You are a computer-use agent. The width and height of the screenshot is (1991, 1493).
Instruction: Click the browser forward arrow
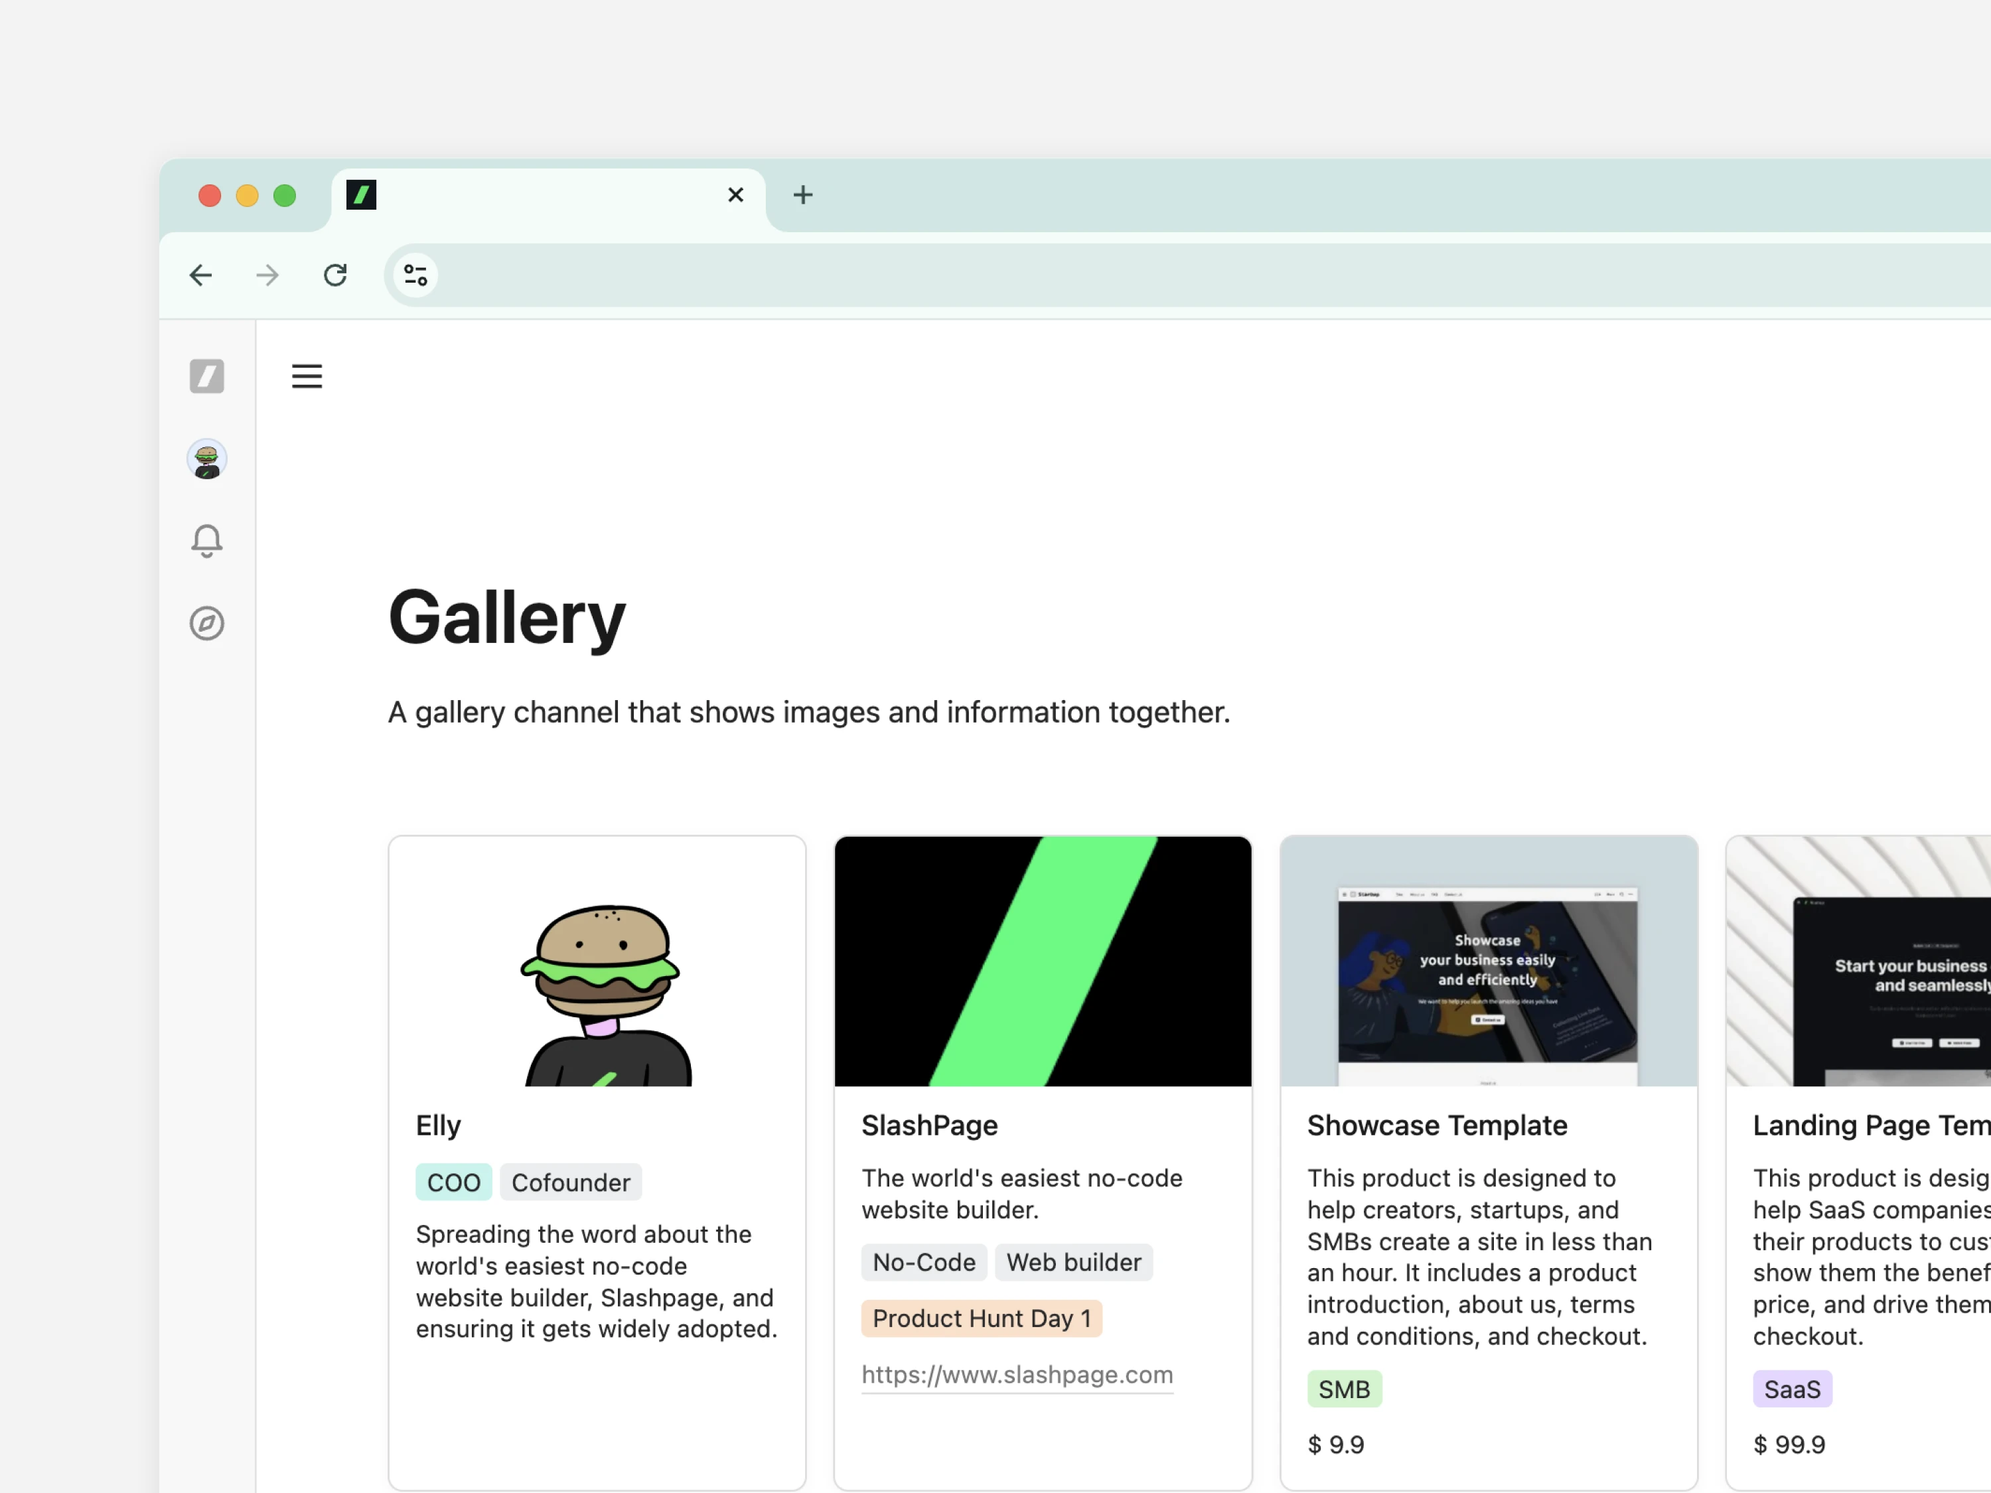267,275
